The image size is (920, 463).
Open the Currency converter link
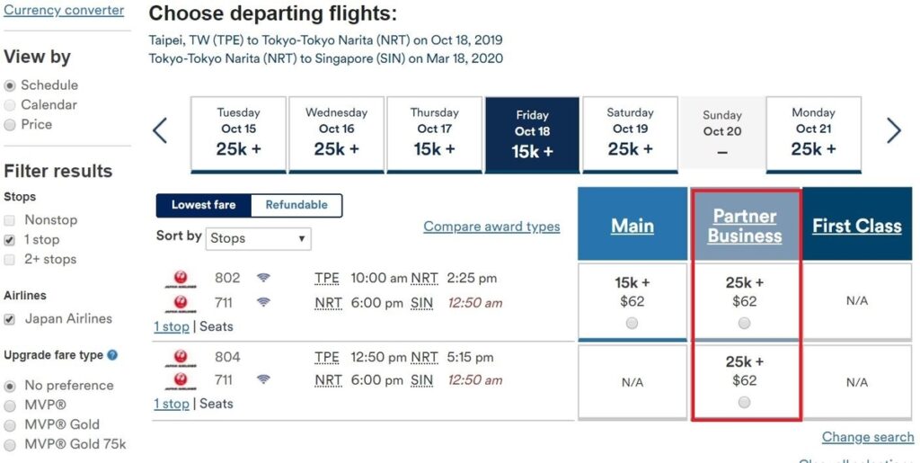(64, 10)
